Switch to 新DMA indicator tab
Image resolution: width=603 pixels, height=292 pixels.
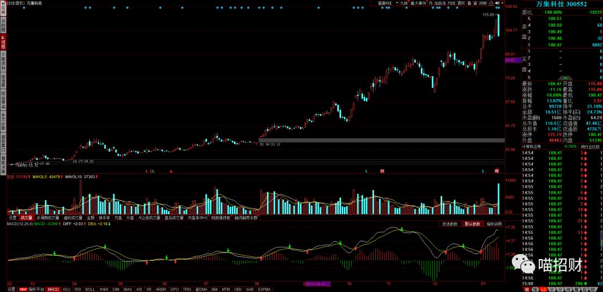click(201, 289)
